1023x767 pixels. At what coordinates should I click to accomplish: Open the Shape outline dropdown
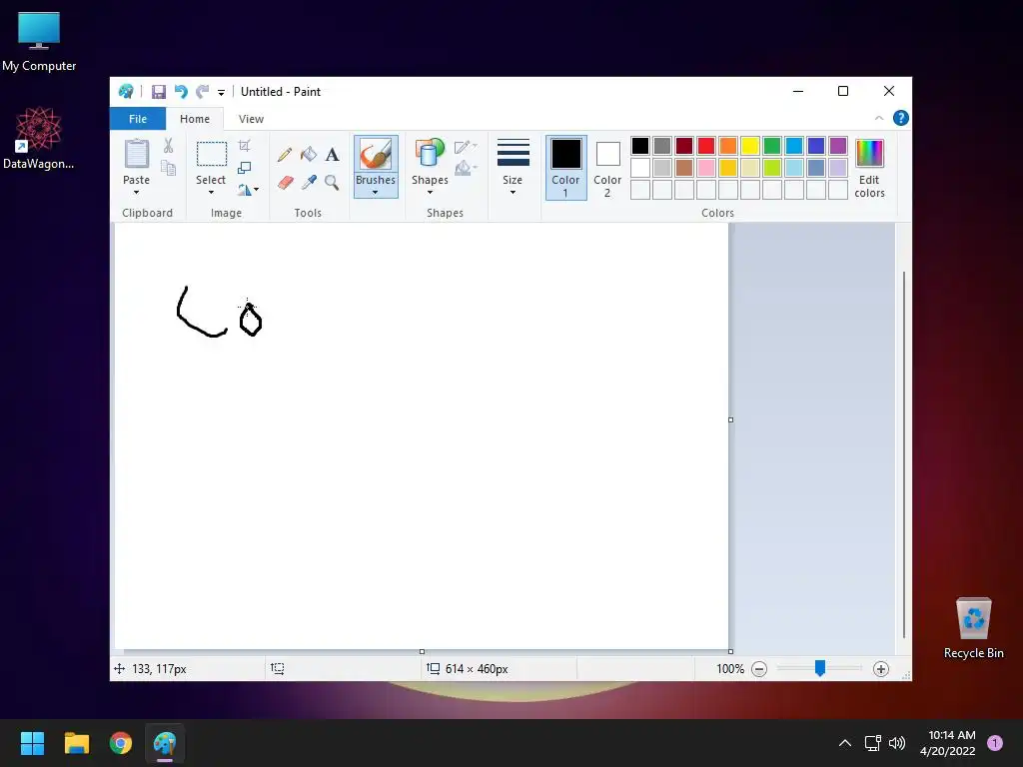(466, 146)
